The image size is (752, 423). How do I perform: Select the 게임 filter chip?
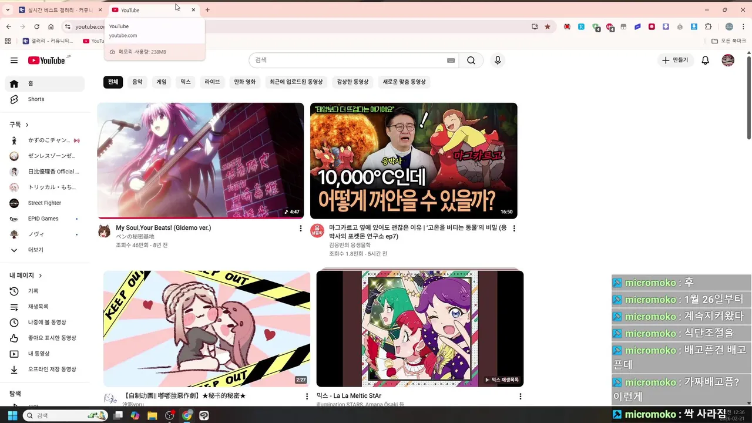tap(162, 82)
